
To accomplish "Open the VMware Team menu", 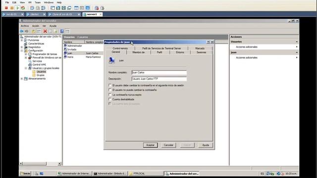I will click(x=38, y=2).
